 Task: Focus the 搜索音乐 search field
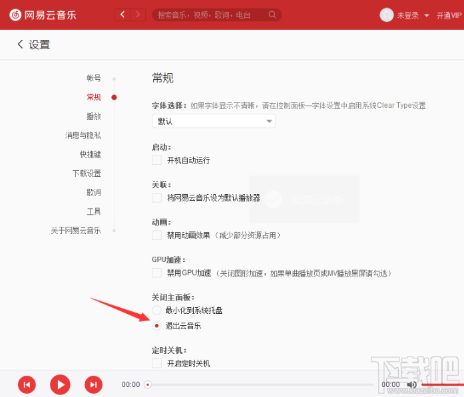pos(216,15)
